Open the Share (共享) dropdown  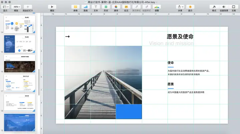(180, 7)
